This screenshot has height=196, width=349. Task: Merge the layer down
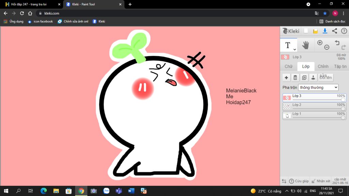(x=313, y=78)
